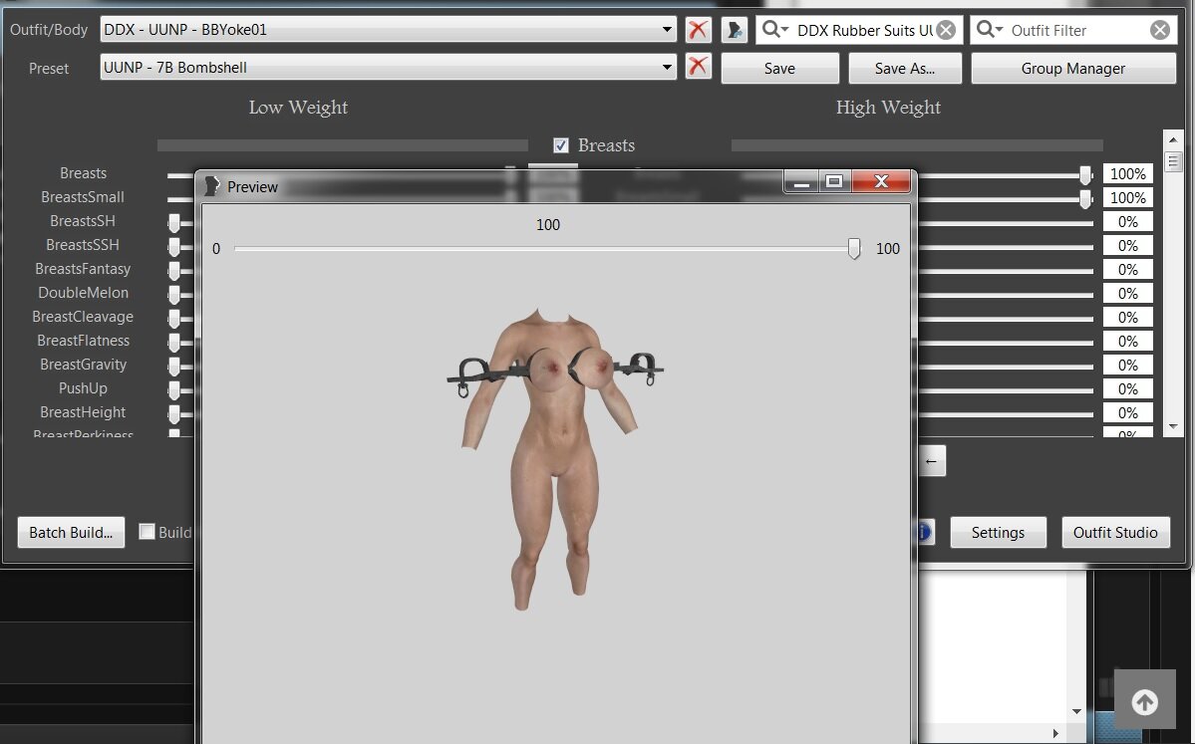Click the Preview weight slider handle
1195x744 pixels.
point(854,249)
